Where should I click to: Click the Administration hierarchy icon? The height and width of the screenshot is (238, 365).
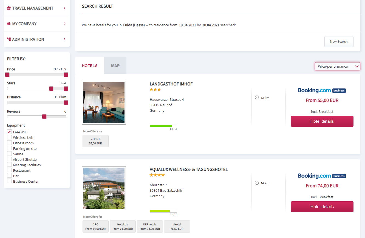click(x=9, y=39)
